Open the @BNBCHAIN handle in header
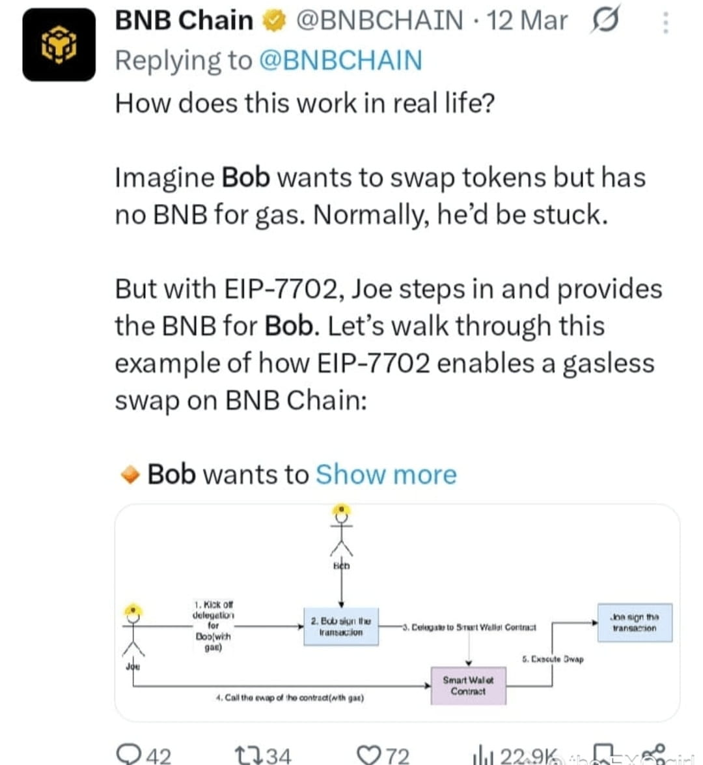The height and width of the screenshot is (765, 703). tap(379, 20)
